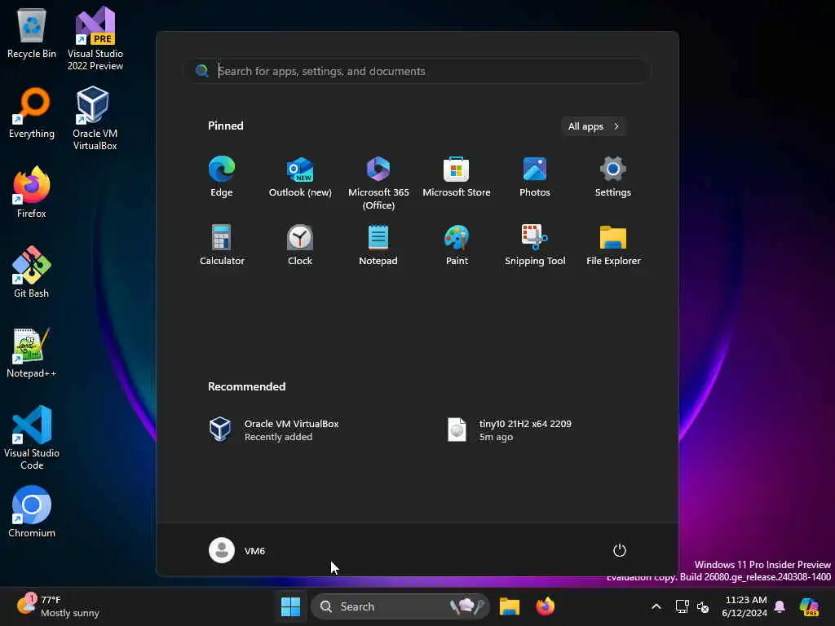Open File Explorer in pinned apps
This screenshot has height=626, width=835.
(613, 245)
